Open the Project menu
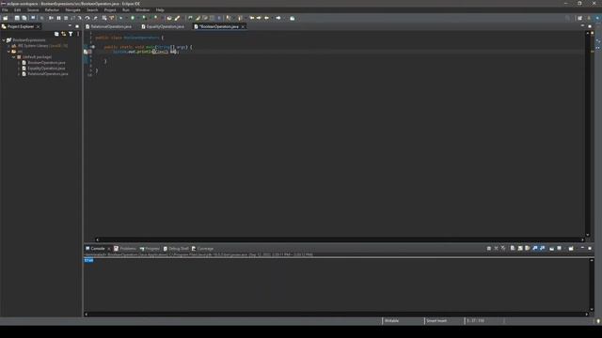Image resolution: width=602 pixels, height=338 pixels. click(x=110, y=10)
